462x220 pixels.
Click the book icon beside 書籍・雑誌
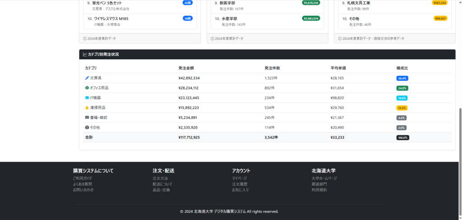tap(87, 118)
